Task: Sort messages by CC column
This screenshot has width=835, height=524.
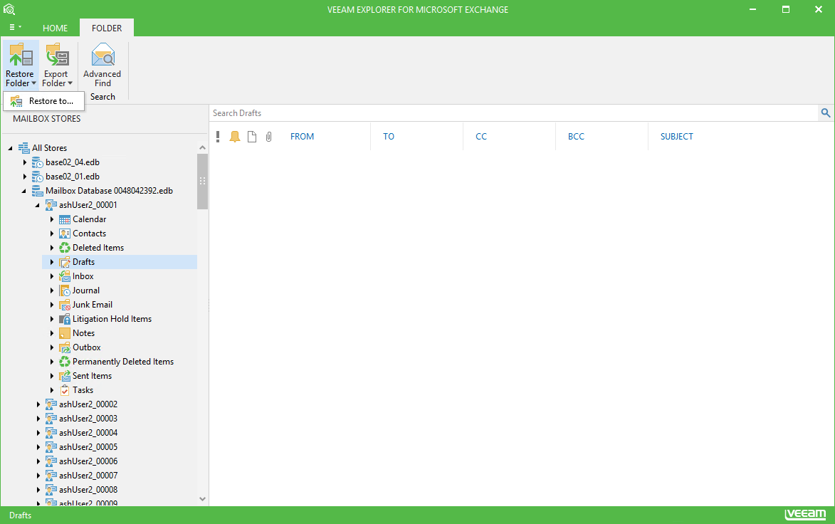Action: 481,136
